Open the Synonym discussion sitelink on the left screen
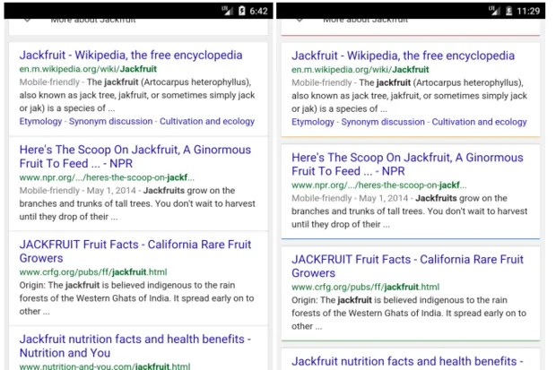 tap(110, 122)
